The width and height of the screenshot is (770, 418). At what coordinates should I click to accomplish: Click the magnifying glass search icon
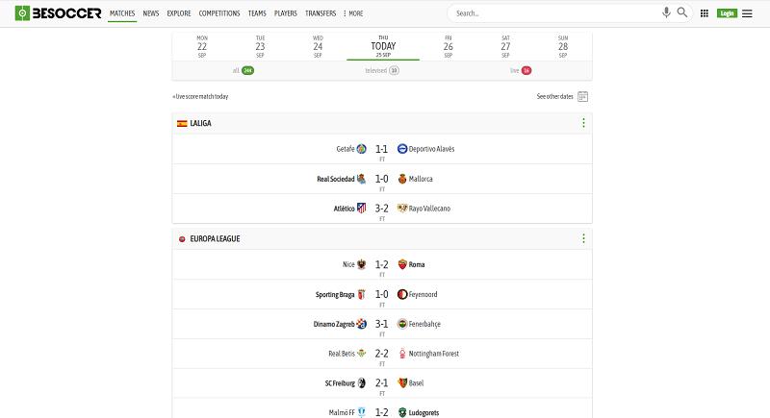point(682,13)
